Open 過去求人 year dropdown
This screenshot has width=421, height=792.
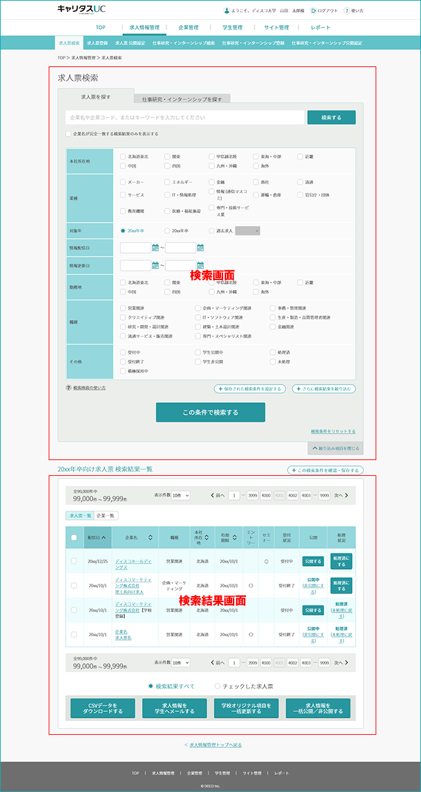click(x=247, y=231)
